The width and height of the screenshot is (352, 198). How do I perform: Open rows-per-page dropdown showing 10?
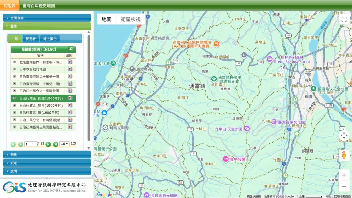pyautogui.click(x=64, y=144)
